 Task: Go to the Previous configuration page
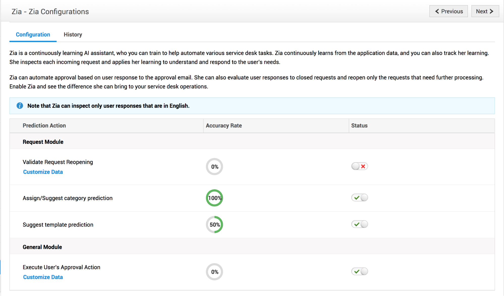449,11
